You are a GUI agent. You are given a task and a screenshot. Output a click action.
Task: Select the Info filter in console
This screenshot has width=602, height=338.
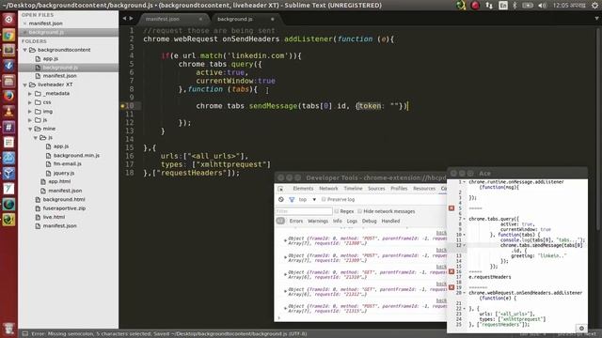point(337,222)
